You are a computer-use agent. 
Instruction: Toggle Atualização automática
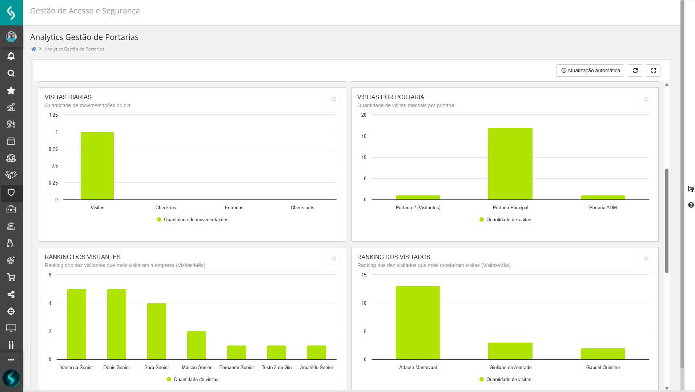(x=590, y=70)
